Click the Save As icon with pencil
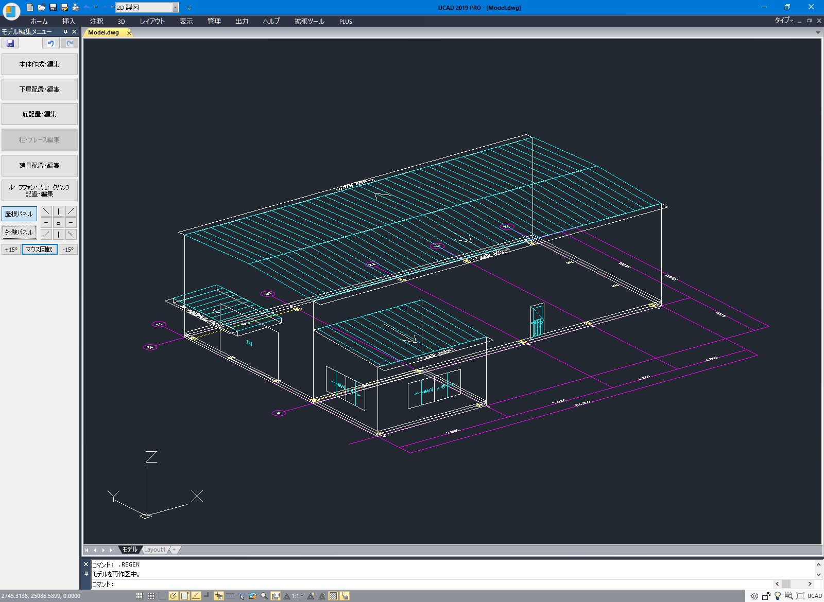Screen dimensions: 824x602 click(x=64, y=7)
